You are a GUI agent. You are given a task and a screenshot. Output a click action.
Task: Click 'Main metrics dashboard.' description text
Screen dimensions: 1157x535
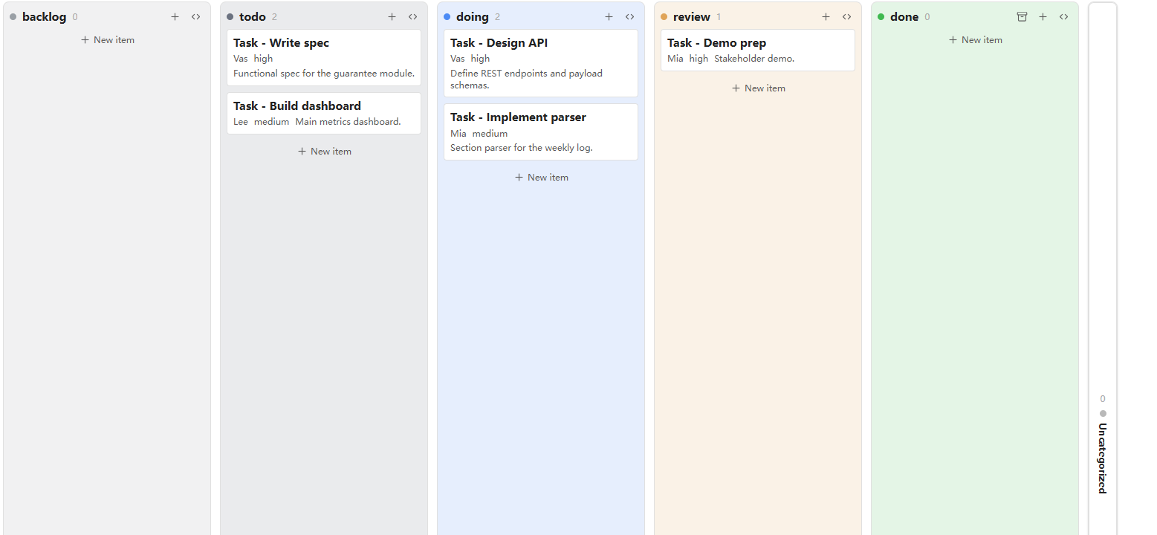[x=348, y=122]
